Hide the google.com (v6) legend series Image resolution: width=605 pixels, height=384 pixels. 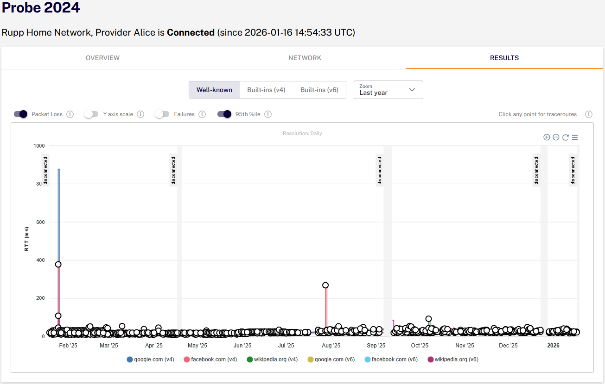click(x=331, y=359)
